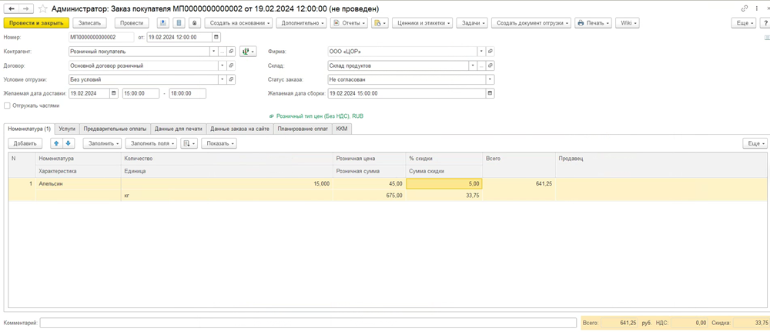Click into the Комментарий input field
This screenshot has height=332, width=770.
click(x=308, y=323)
